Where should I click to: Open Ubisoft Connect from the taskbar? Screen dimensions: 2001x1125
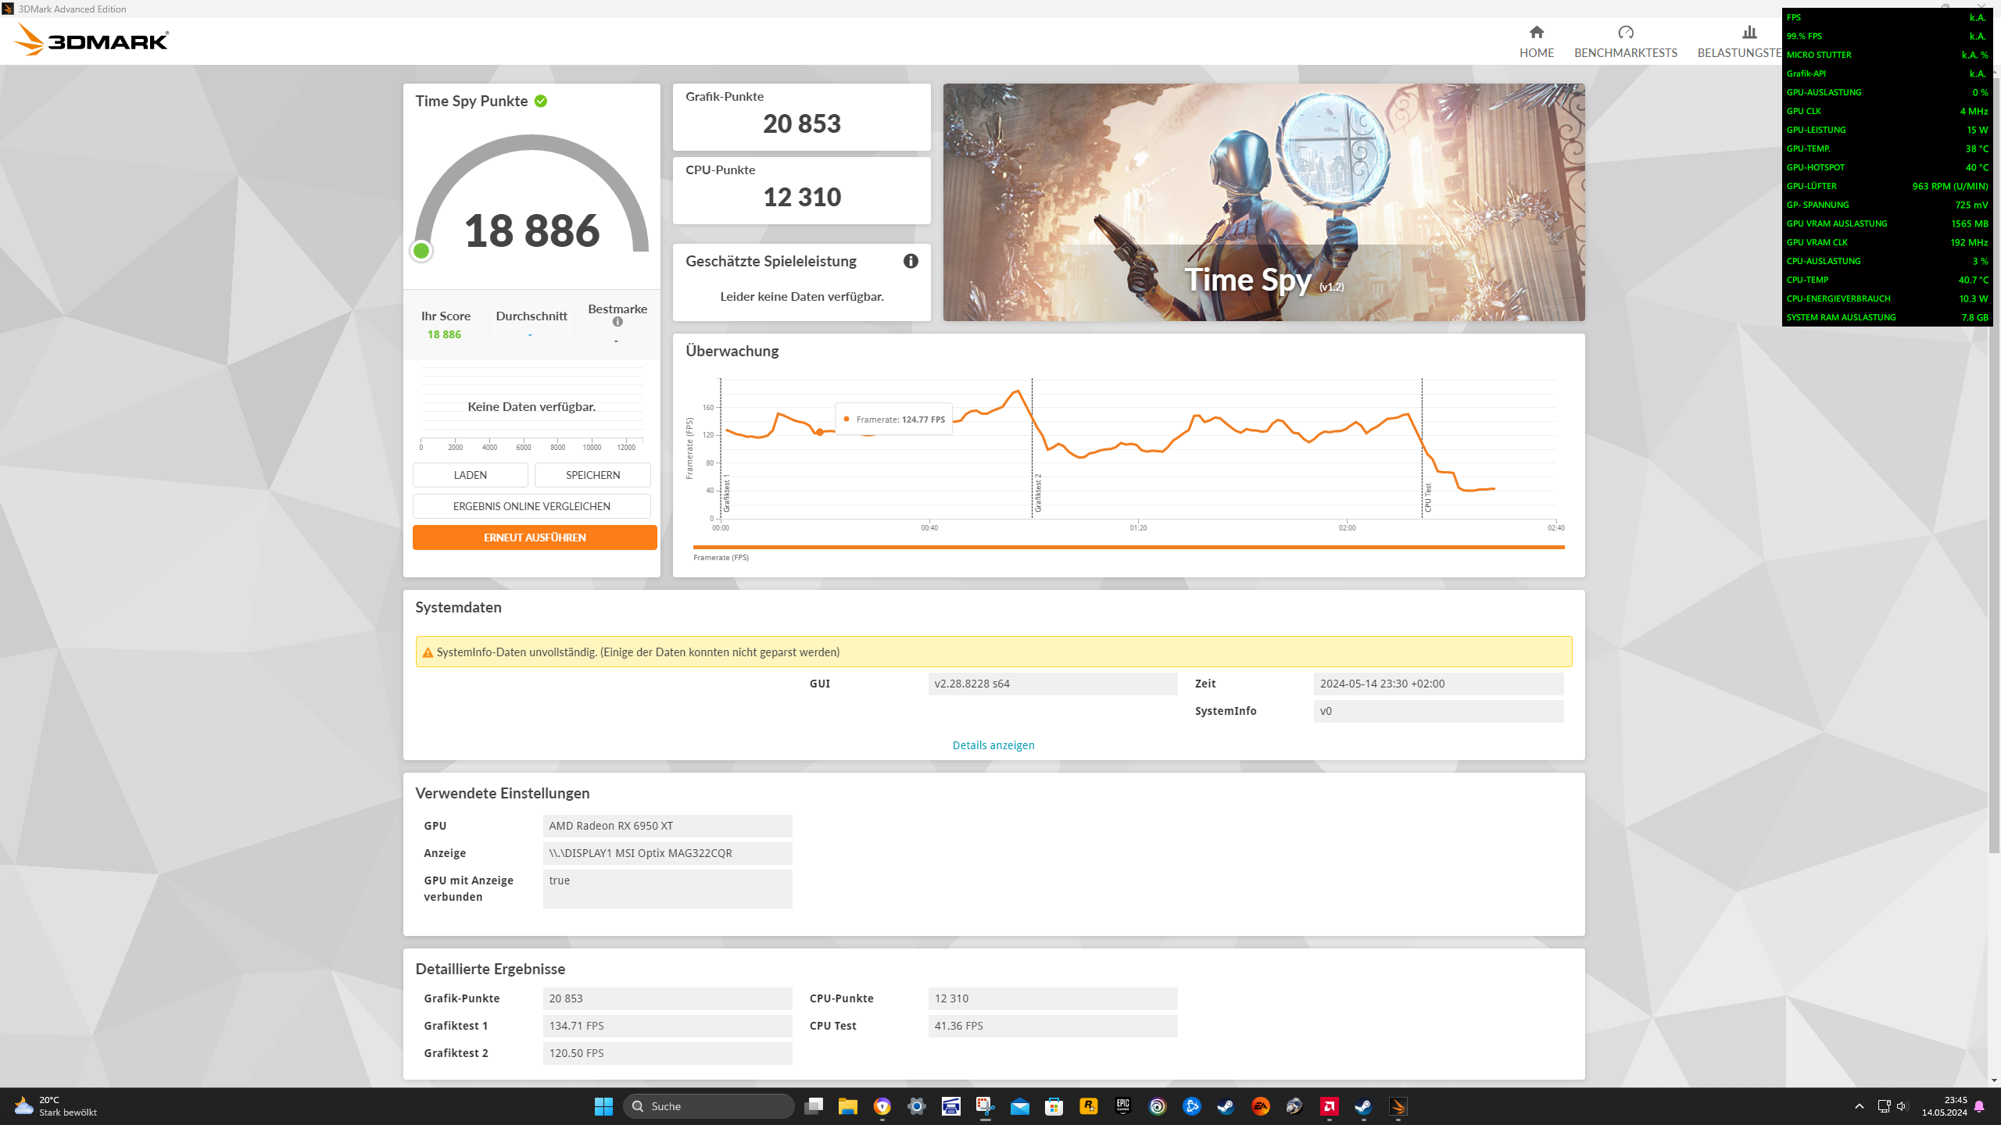click(1157, 1106)
